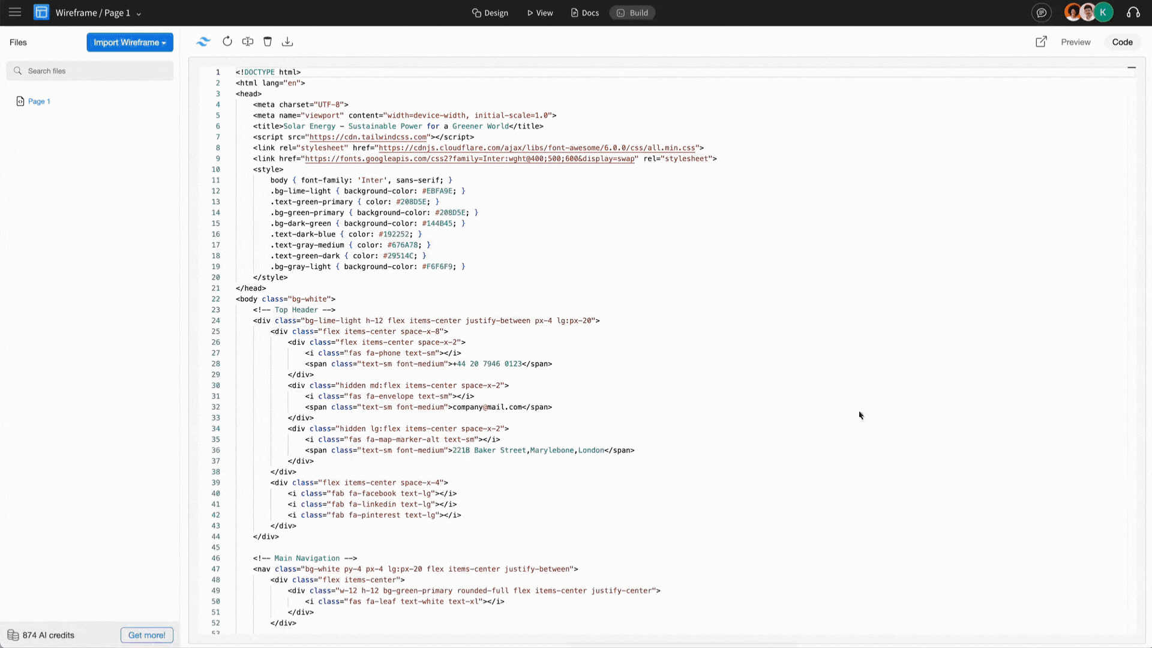
Task: Click the green K user avatar
Action: [x=1103, y=13]
